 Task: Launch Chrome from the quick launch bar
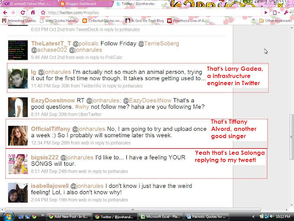click(x=34, y=217)
